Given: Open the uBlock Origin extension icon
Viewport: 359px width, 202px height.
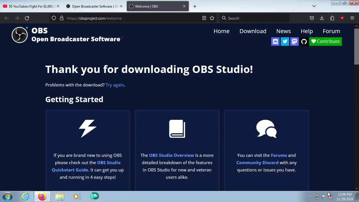Looking at the screenshot, I should pos(342,18).
